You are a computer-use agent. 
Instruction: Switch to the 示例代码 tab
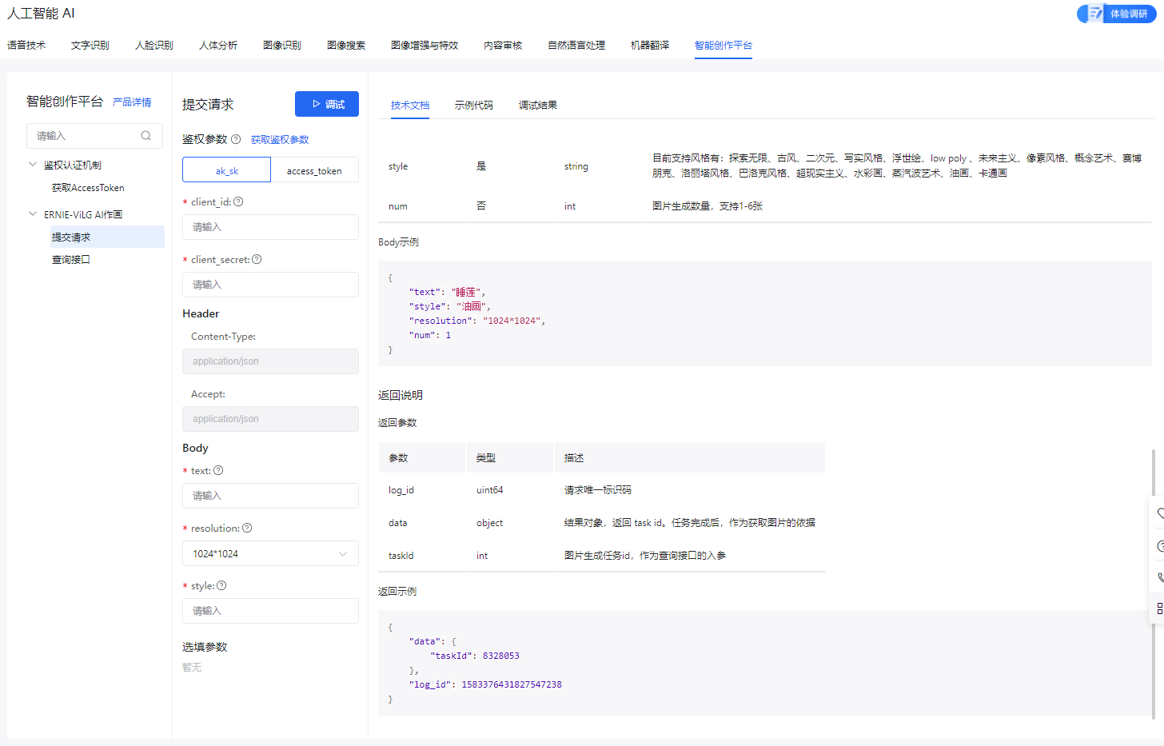pos(473,106)
